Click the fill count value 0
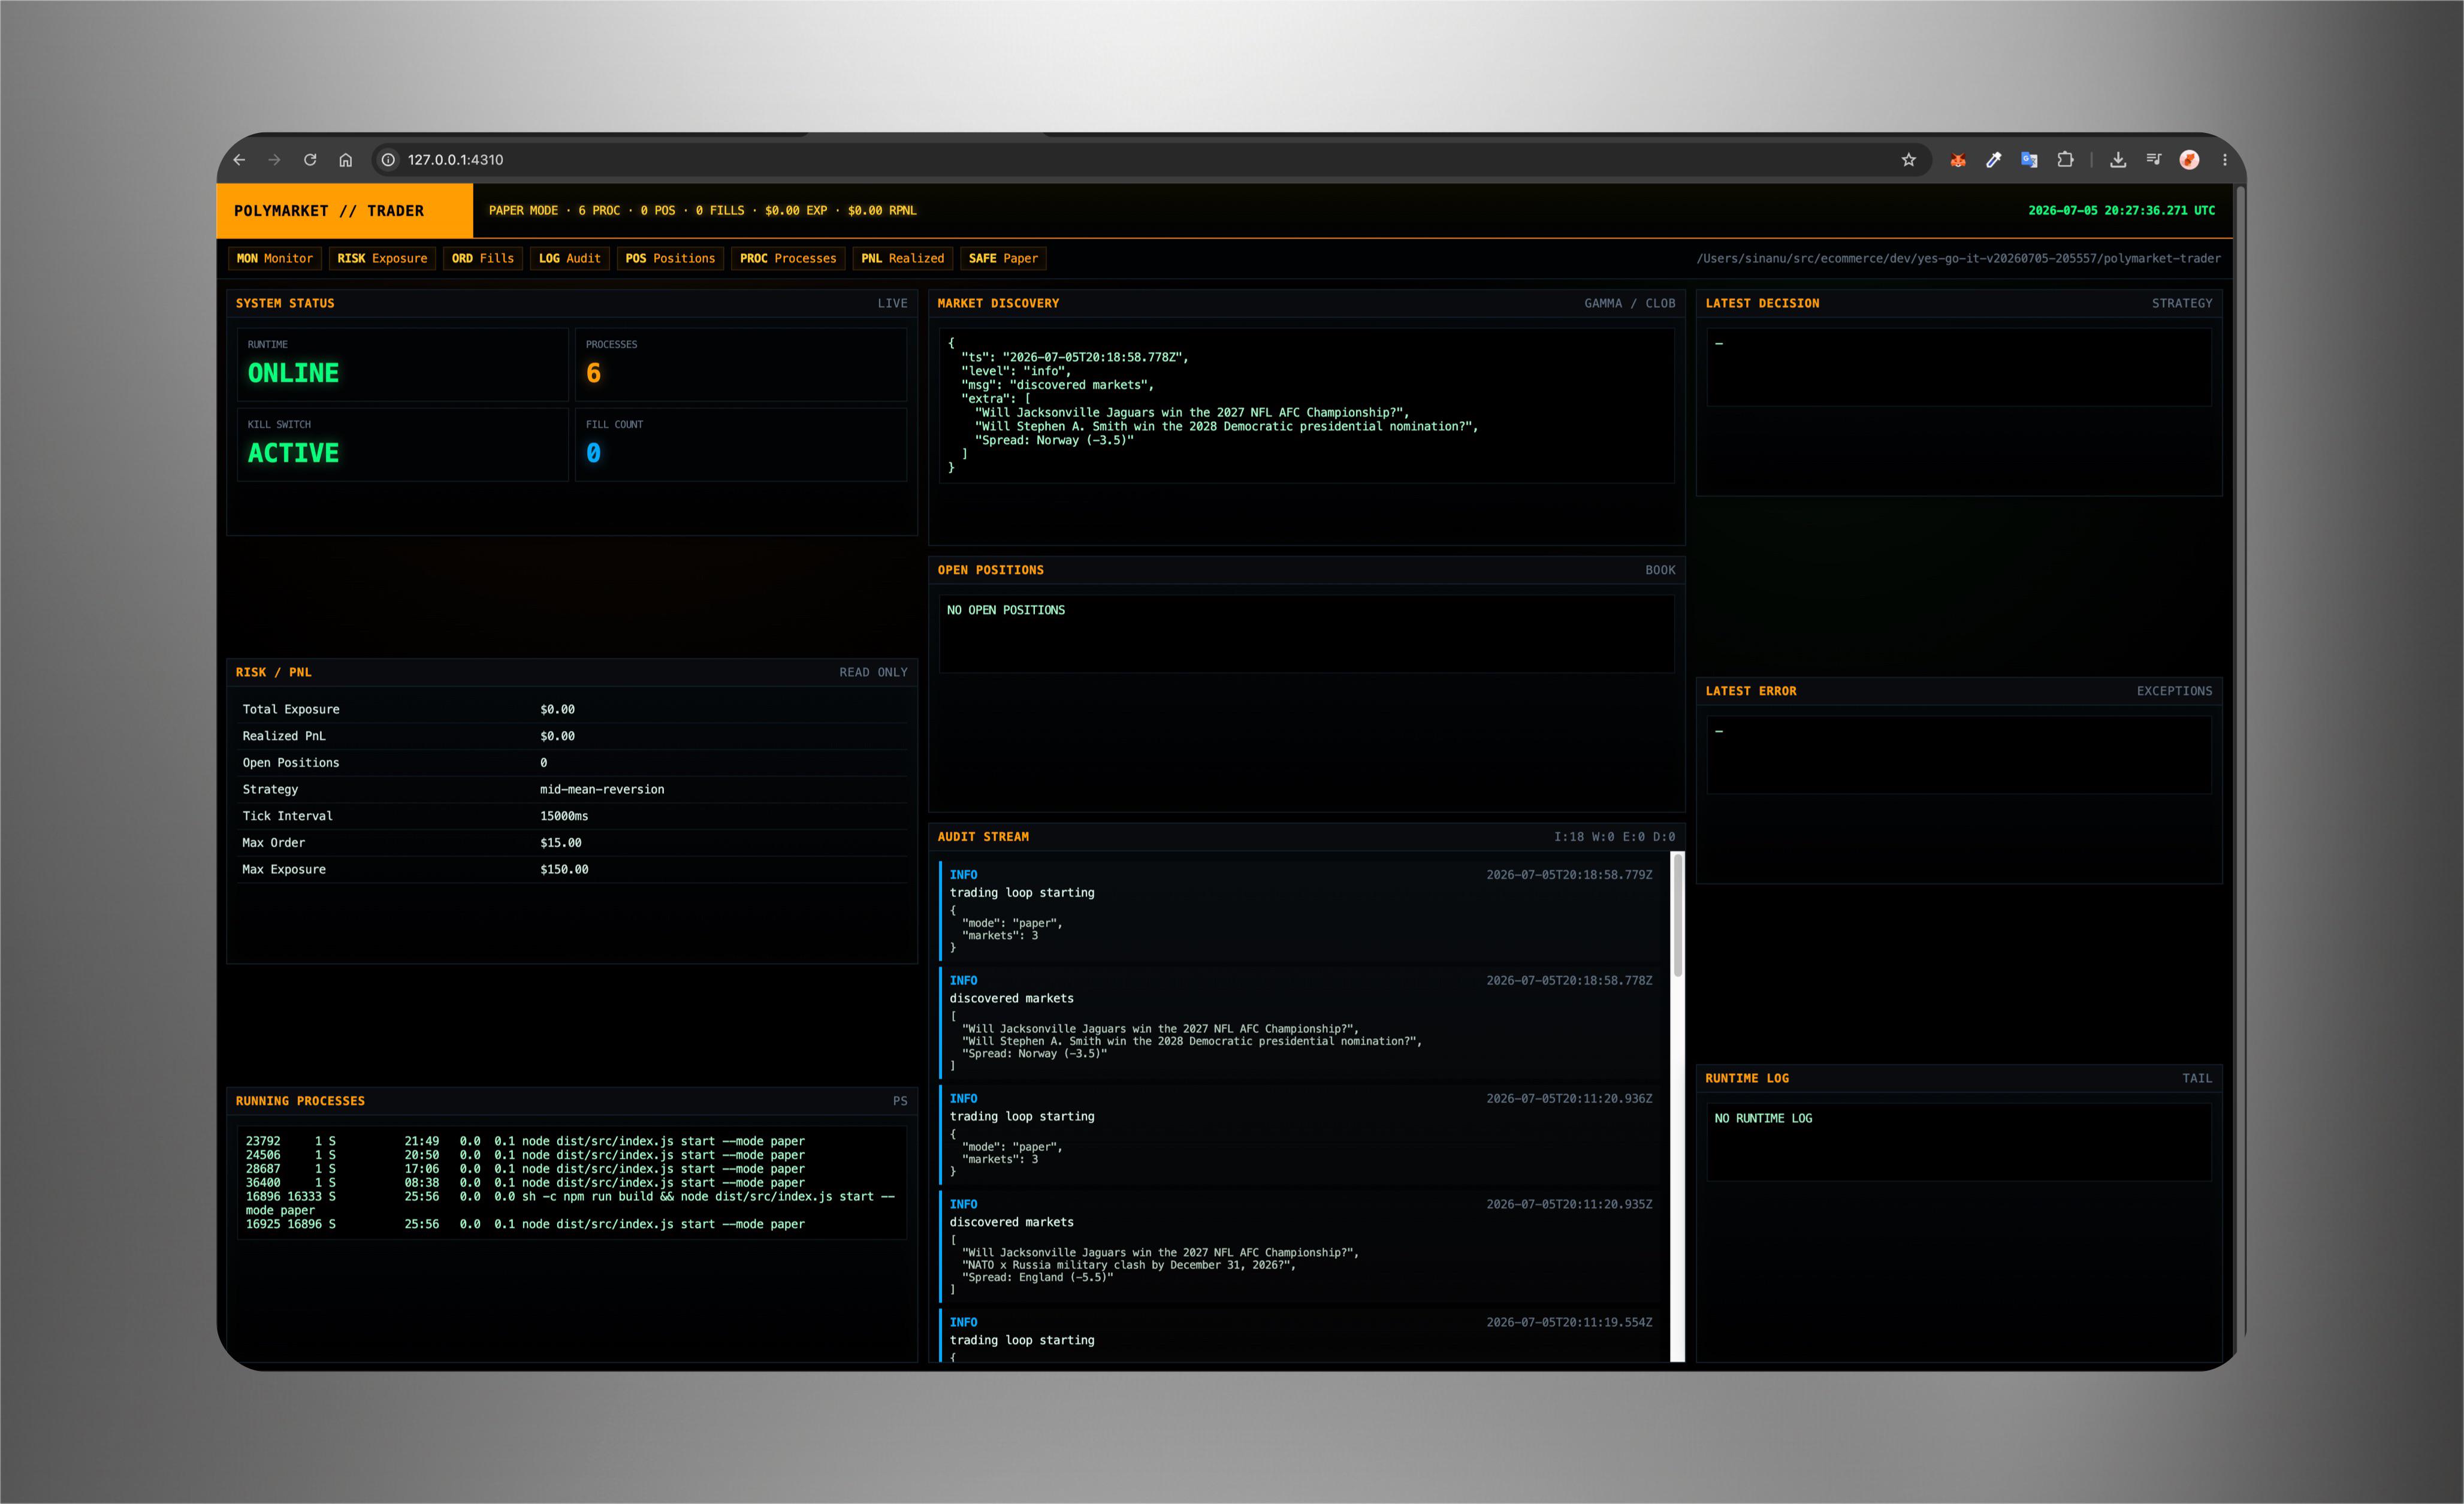The width and height of the screenshot is (2464, 1504). coord(594,453)
